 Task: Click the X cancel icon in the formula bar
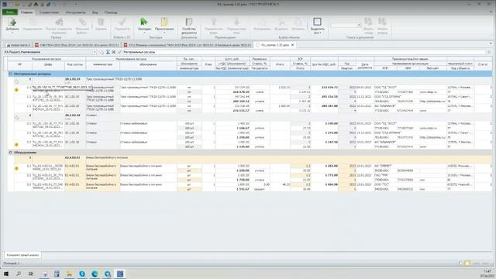[114, 52]
